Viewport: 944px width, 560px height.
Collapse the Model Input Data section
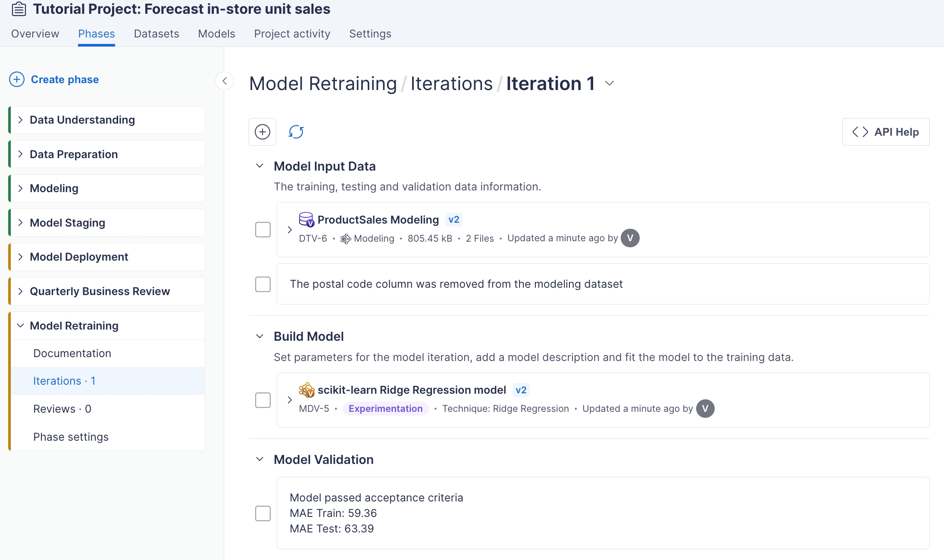(259, 166)
